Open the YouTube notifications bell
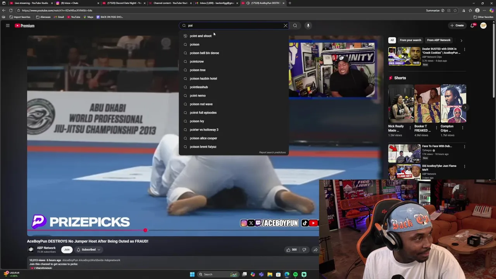Screen dimensions: 496x279 (472, 26)
